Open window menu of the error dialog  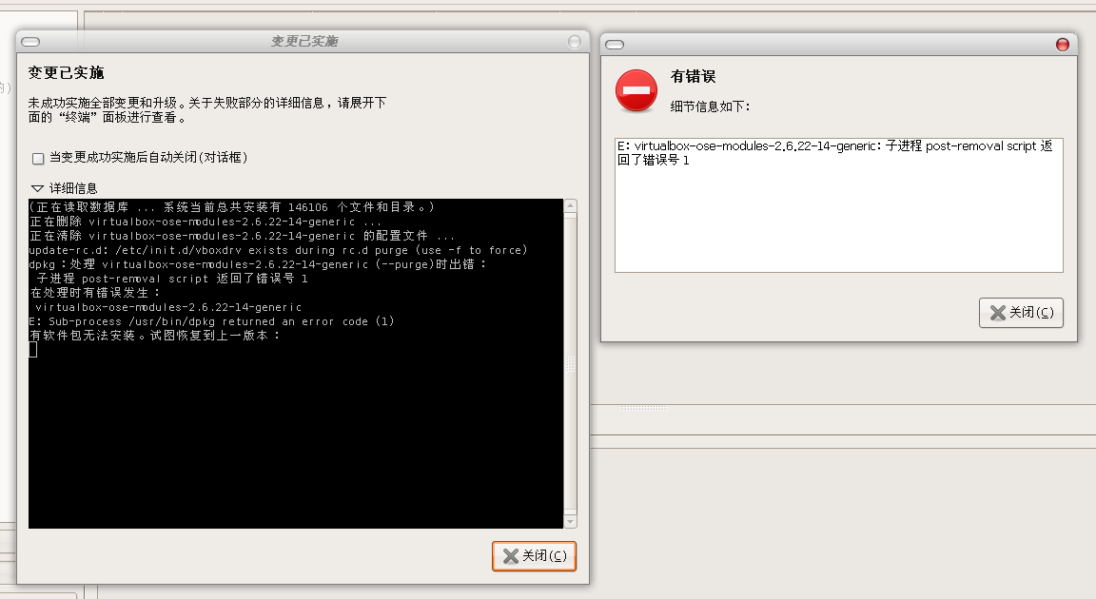pos(615,45)
